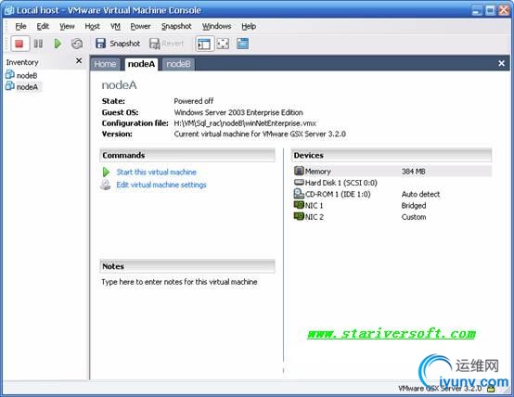Viewport: 514px width, 397px height.
Task: Open the Help menu
Action: (x=249, y=26)
